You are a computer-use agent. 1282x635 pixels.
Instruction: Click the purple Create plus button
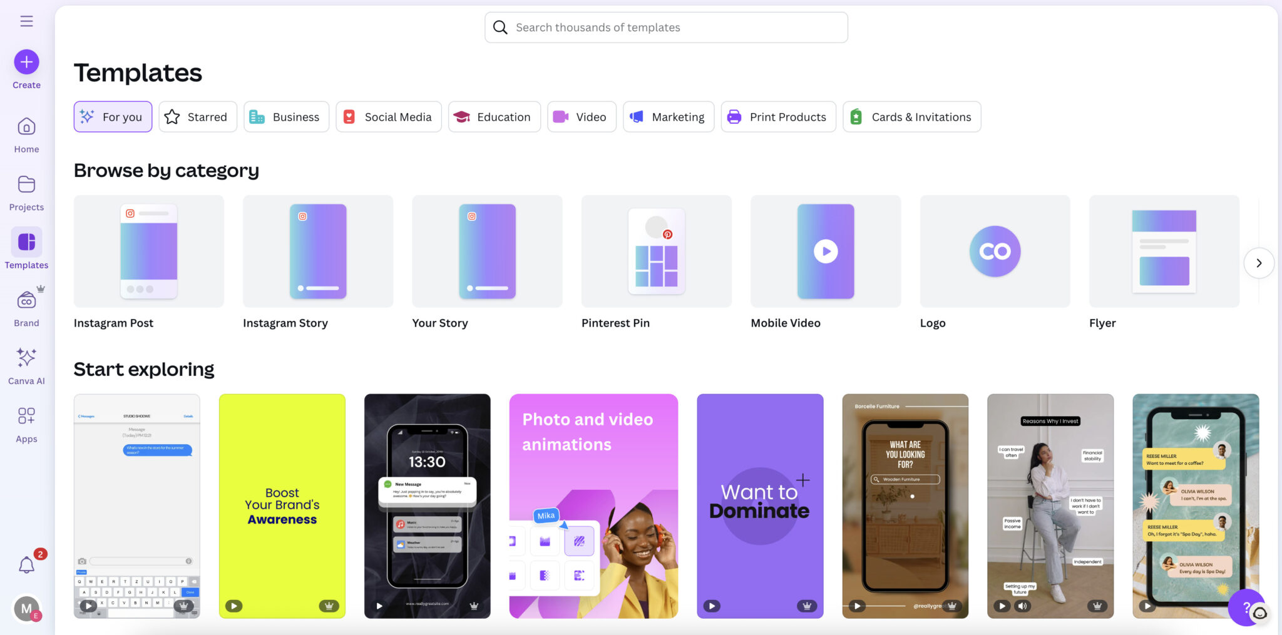click(26, 62)
